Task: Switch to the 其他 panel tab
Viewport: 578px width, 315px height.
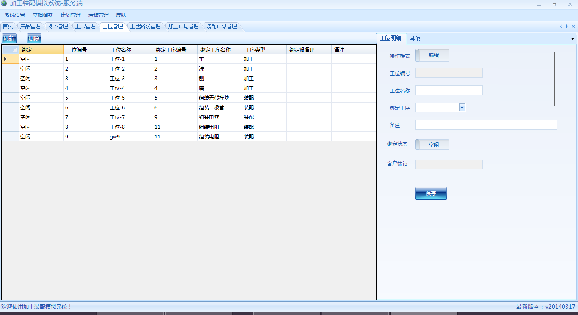Action: [x=415, y=38]
